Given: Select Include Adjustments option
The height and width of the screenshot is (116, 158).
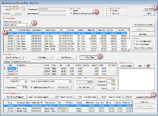Looking at the screenshot, I should (x=134, y=41).
